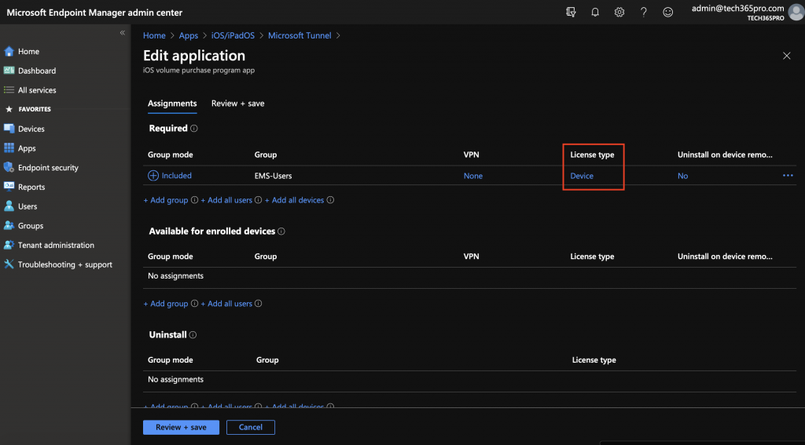Viewport: 805px width, 445px height.
Task: Open the directory and subscription filter icon
Action: pos(571,12)
